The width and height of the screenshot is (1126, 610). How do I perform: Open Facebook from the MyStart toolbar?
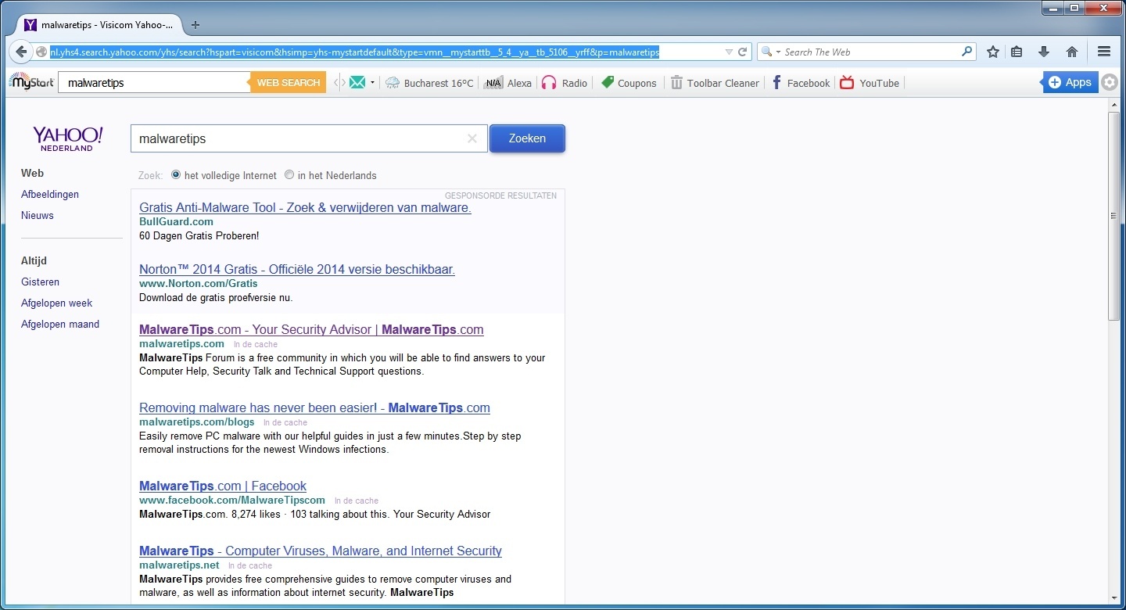point(800,83)
